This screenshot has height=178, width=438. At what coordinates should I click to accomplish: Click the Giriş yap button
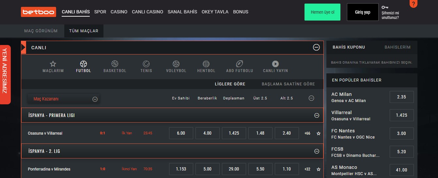click(x=363, y=12)
